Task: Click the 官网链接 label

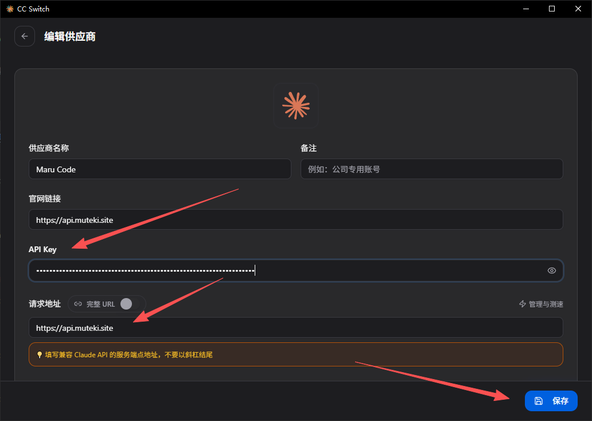Action: pos(45,199)
